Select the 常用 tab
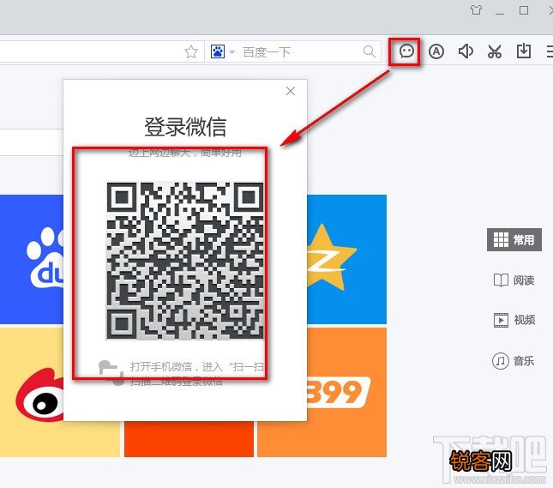This screenshot has height=488, width=553. click(514, 240)
